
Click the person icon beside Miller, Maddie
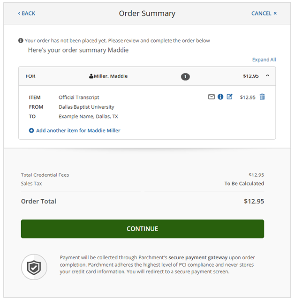point(91,76)
